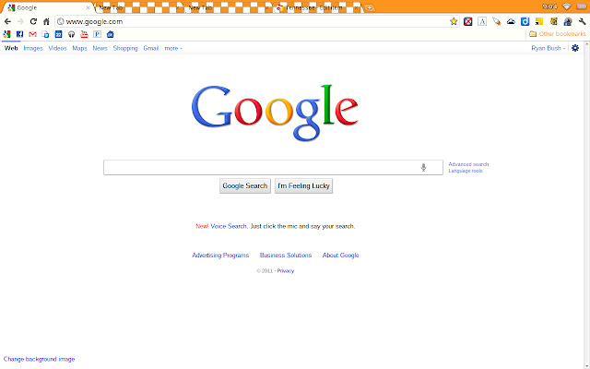Go to Videos in the Google bar
The image size is (590, 369).
(x=57, y=48)
